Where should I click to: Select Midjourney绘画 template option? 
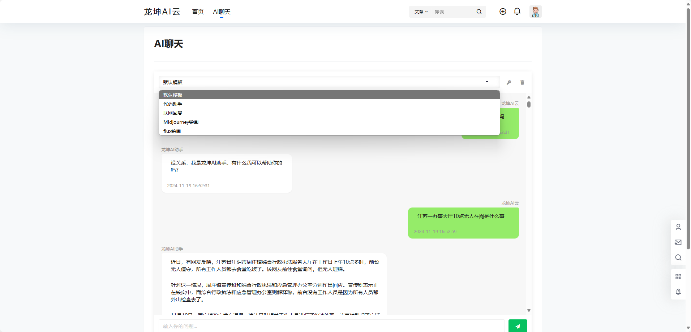pyautogui.click(x=329, y=122)
